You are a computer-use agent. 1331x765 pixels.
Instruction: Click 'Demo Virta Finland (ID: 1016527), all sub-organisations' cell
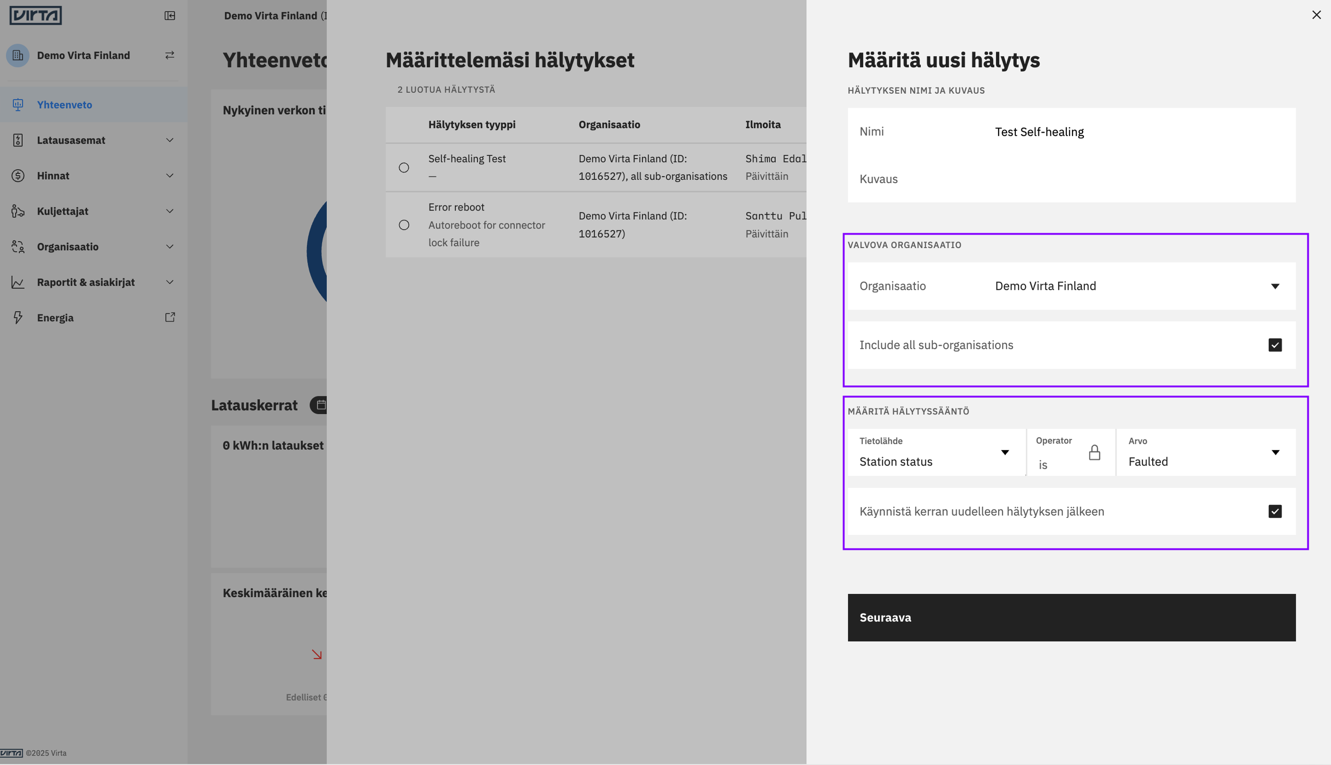pyautogui.click(x=653, y=168)
